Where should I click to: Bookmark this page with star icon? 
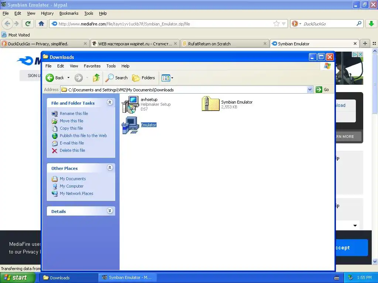276,24
